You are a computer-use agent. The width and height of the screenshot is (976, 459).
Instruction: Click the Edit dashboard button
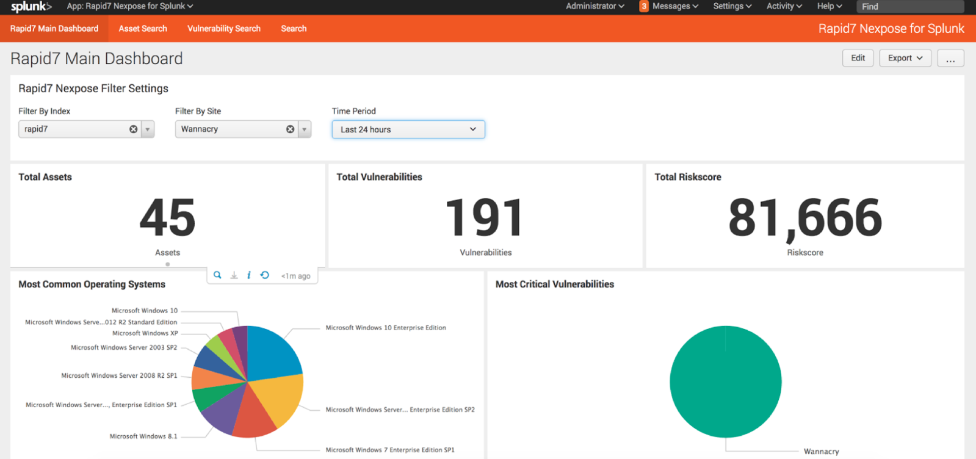858,58
